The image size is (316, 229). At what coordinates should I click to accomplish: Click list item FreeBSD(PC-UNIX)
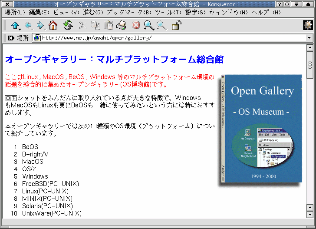point(50,184)
